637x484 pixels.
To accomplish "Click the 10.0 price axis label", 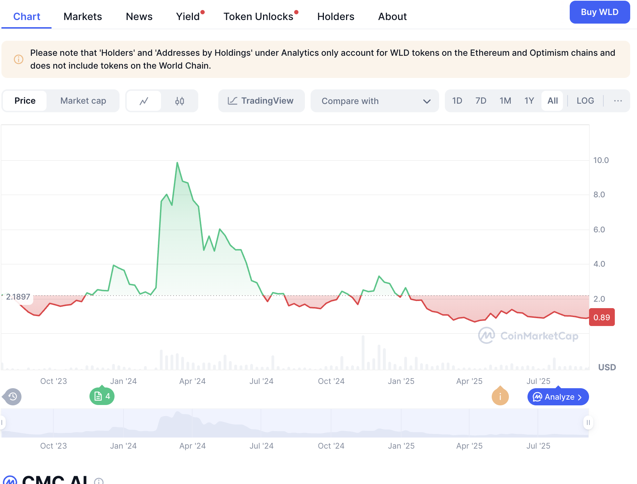I will pos(601,160).
